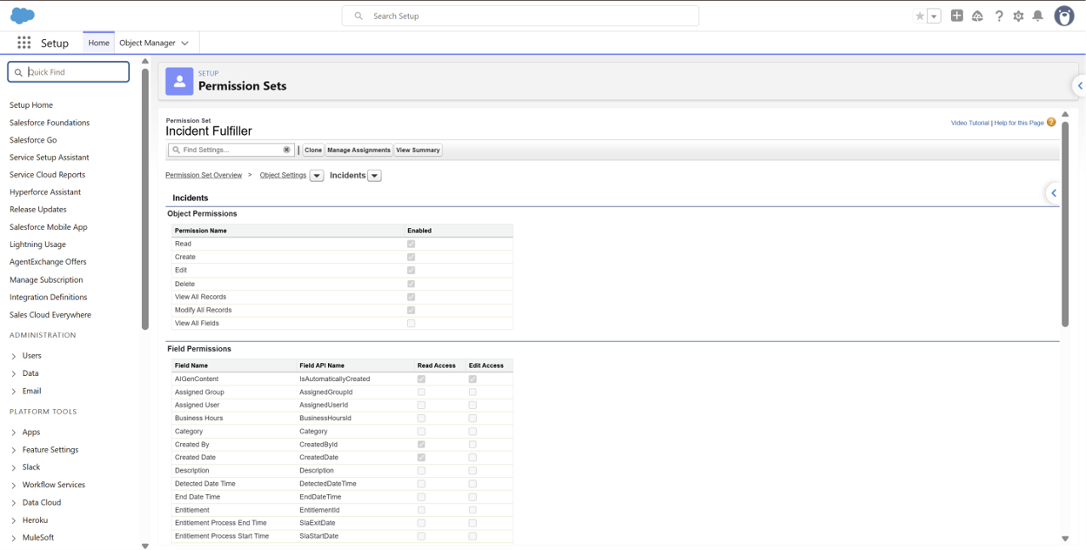Toggle Edit Access for Assigned Group field

tap(473, 392)
